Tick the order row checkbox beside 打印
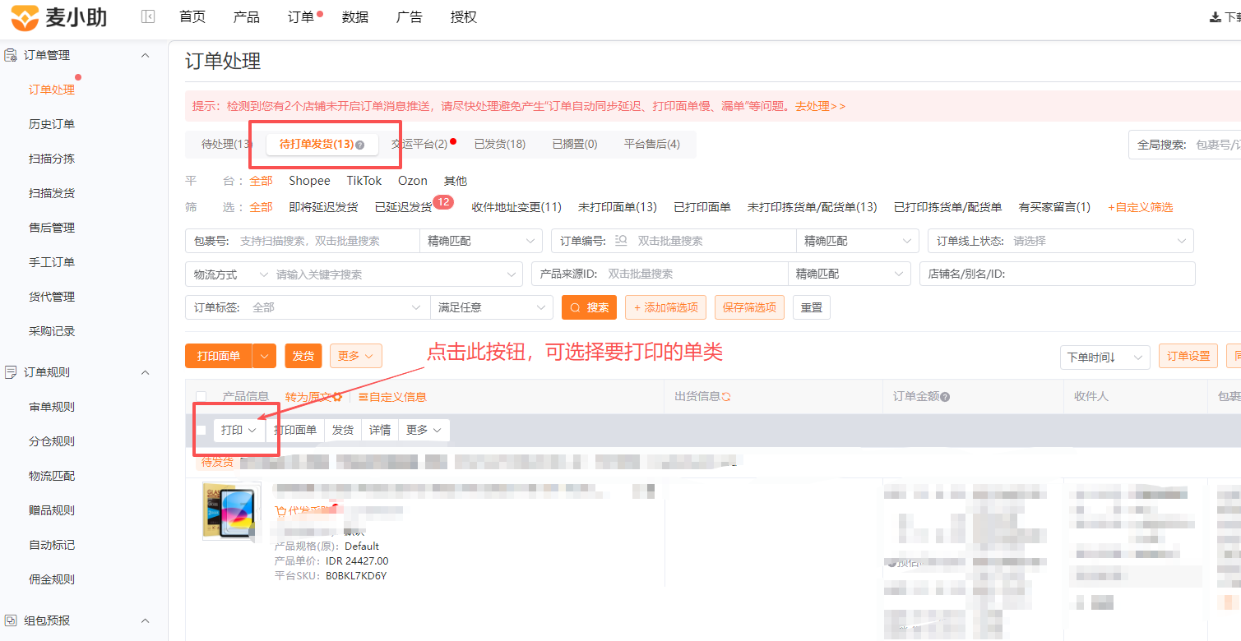The image size is (1241, 641). tap(201, 430)
